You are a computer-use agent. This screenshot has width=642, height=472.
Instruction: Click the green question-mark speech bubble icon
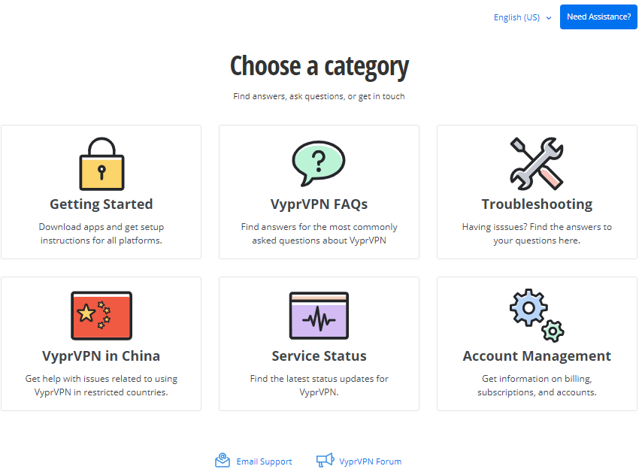pyautogui.click(x=319, y=163)
